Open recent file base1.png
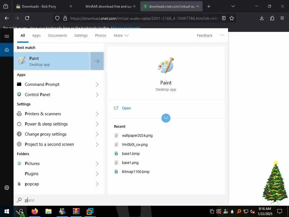This screenshot has height=217, width=289. pyautogui.click(x=130, y=162)
